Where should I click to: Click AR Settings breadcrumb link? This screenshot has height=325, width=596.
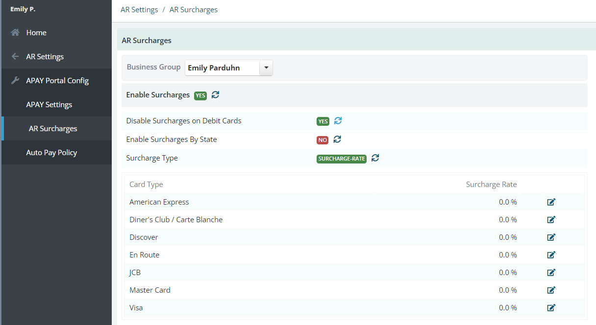tap(139, 10)
